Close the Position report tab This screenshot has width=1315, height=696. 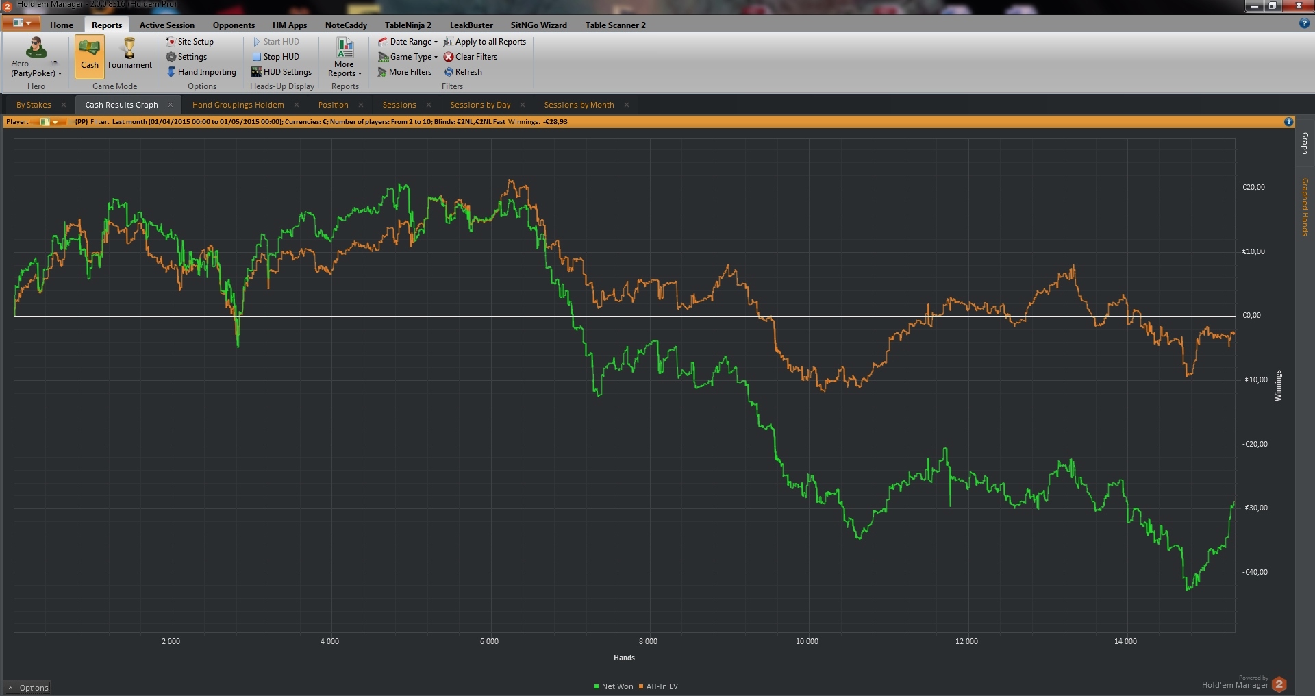pyautogui.click(x=361, y=105)
